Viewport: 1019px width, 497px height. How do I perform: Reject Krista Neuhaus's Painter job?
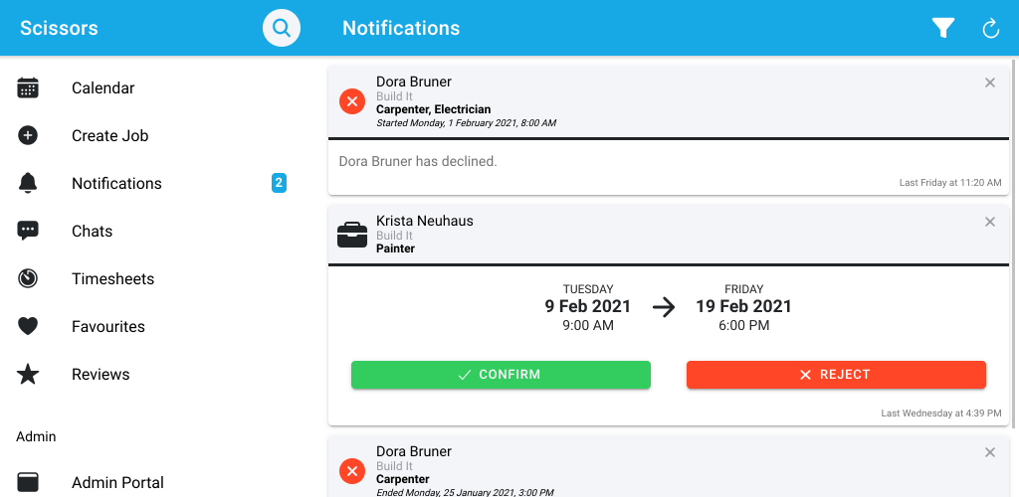click(x=836, y=375)
